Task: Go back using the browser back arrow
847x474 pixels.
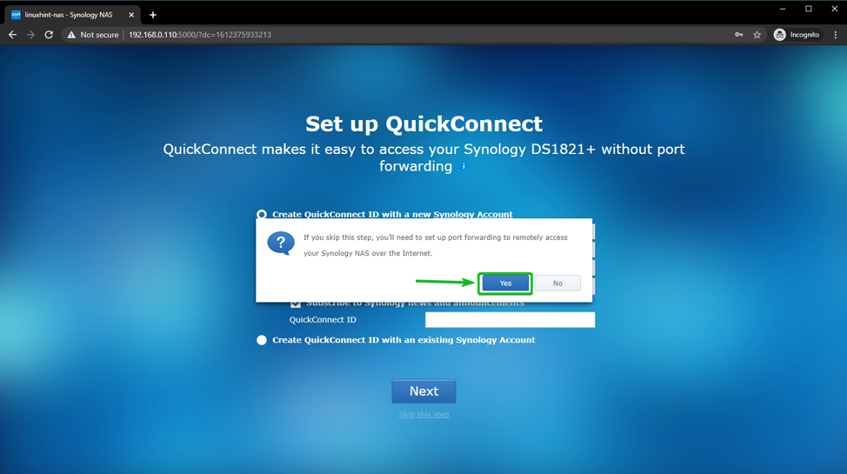Action: 12,35
